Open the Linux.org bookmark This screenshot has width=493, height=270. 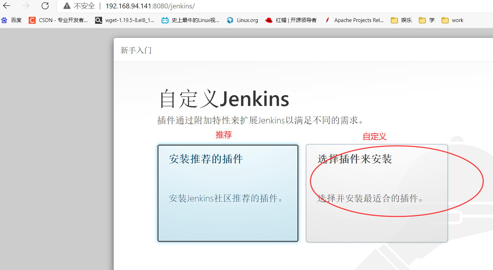tap(242, 20)
